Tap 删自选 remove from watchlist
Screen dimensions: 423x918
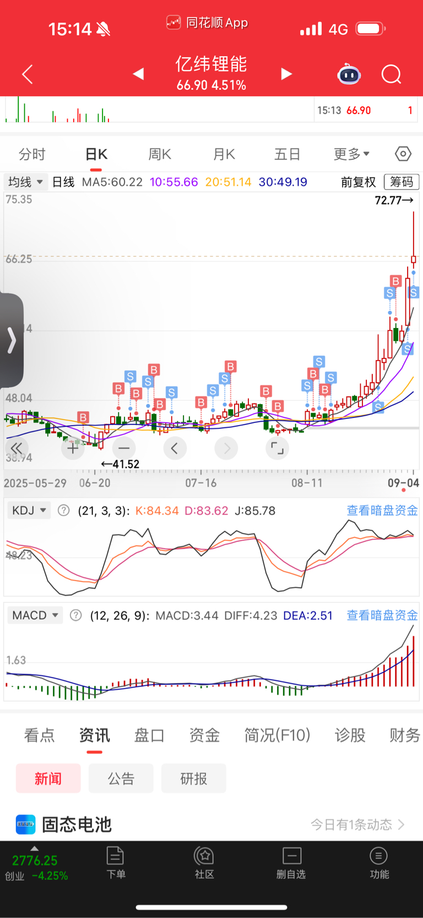point(291,863)
